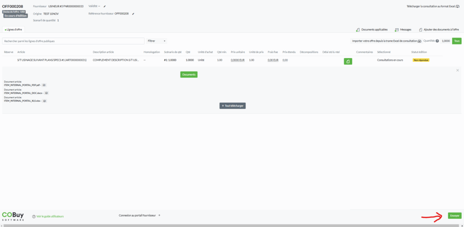Click the green document icon in offer row
This screenshot has width=464, height=227.
(x=348, y=61)
